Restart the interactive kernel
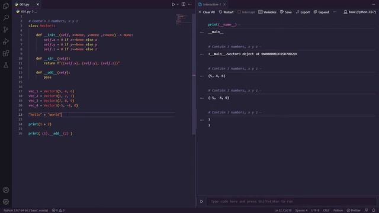 point(226,12)
